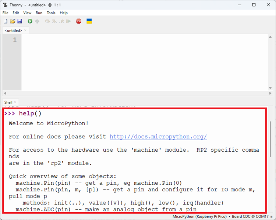Screen dimensions: 276x220
Task: Click 'Welcome to MicroPython!' text
Action: click(49, 123)
